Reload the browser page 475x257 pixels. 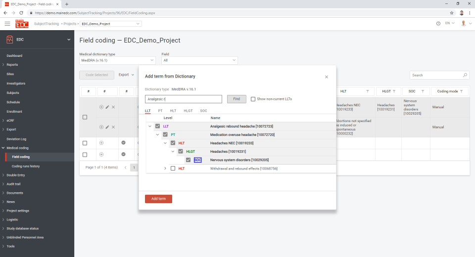click(x=21, y=13)
